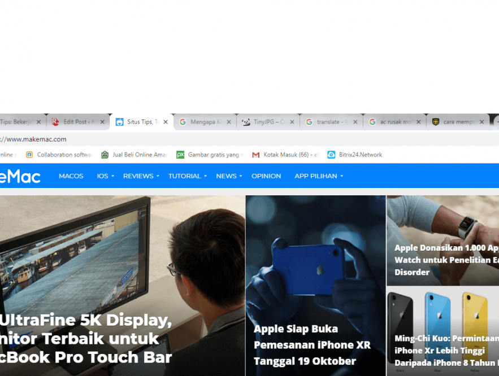This screenshot has height=376, width=499.
Task: Click the shield favicon on cara memper tab
Action: pyautogui.click(x=436, y=122)
